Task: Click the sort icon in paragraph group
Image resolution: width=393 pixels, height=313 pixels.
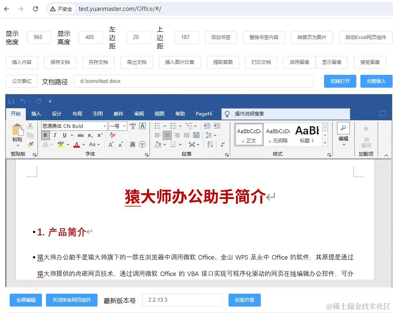Action: pos(210,144)
